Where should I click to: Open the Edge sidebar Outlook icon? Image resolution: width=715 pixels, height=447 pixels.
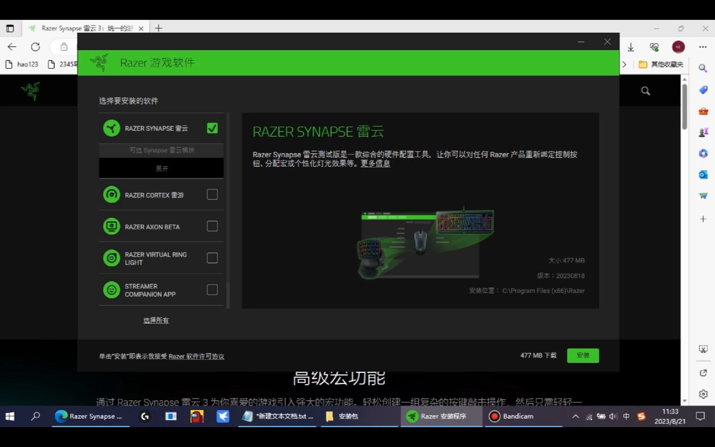pyautogui.click(x=703, y=175)
